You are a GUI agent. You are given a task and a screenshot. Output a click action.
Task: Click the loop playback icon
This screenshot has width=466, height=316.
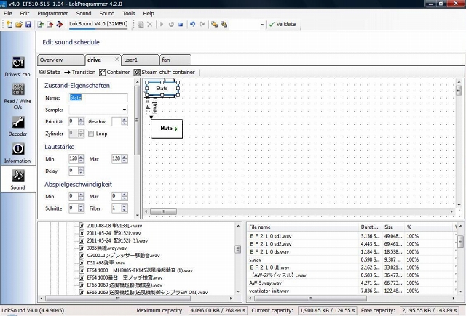point(171,24)
